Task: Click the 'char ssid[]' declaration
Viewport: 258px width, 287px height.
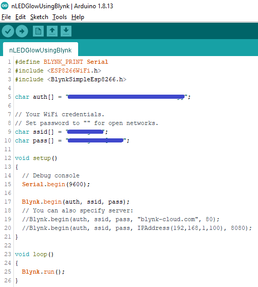Action: point(61,132)
